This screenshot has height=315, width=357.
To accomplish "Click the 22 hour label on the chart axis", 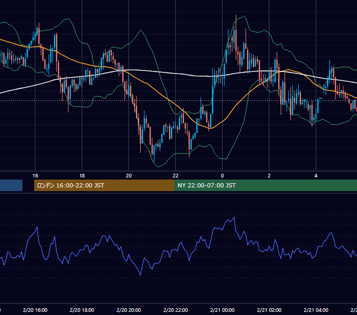I will (x=175, y=176).
